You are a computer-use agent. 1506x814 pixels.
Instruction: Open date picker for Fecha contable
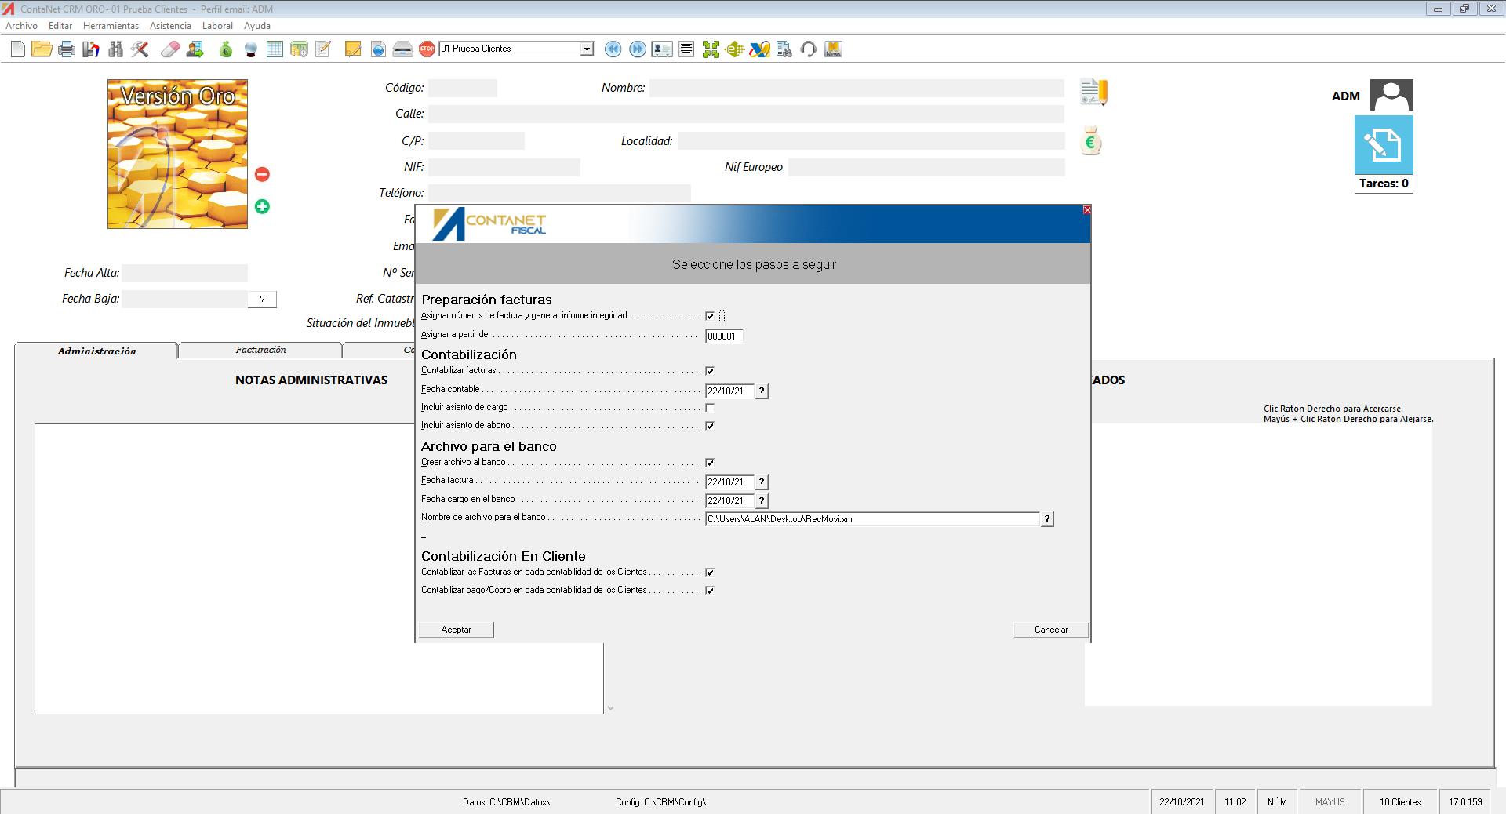click(x=762, y=391)
